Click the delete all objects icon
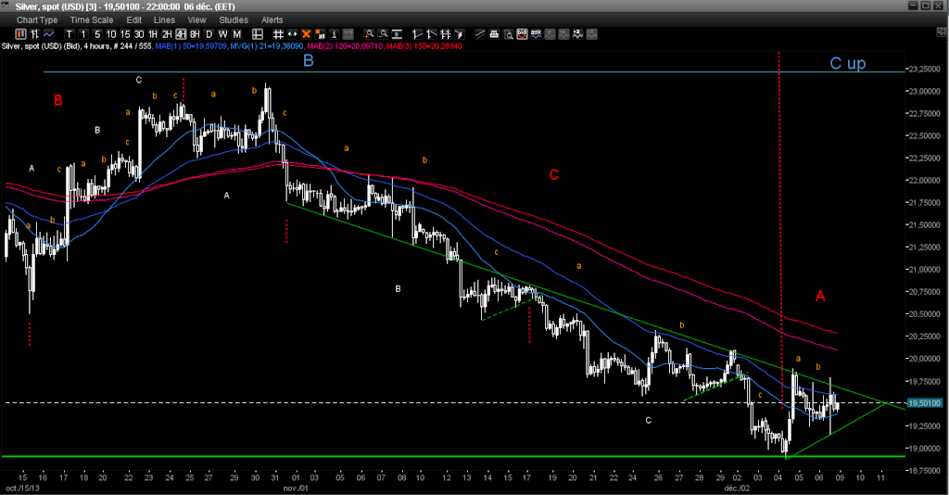This screenshot has width=949, height=495. click(320, 34)
